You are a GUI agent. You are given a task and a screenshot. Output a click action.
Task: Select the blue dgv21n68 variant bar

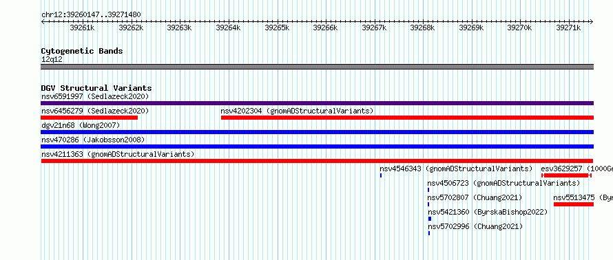317,132
